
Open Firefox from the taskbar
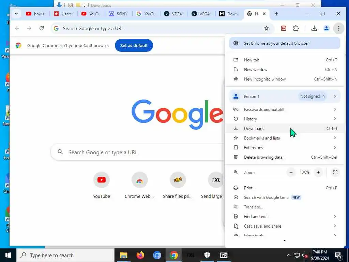140,255
